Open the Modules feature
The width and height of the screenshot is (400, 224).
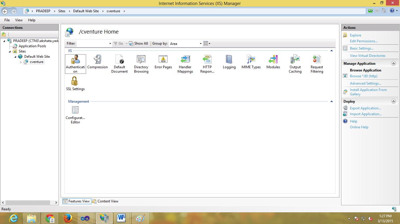pyautogui.click(x=273, y=62)
